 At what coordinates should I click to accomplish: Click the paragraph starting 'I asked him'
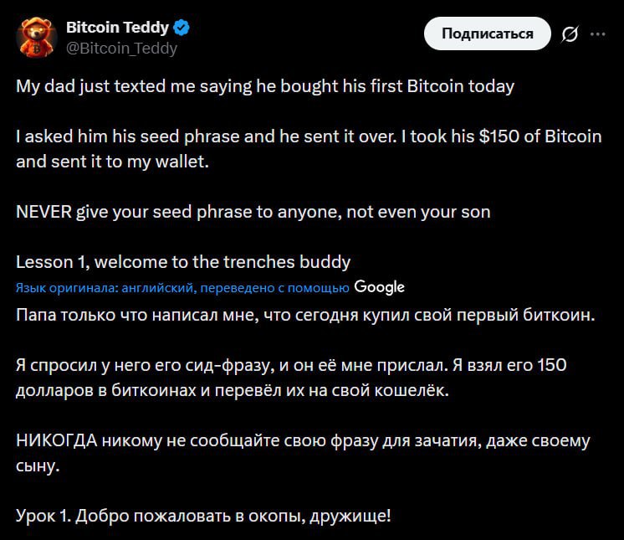309,149
